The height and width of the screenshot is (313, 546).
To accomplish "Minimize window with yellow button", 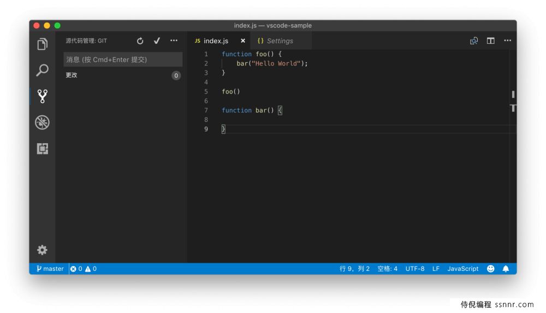I will point(47,26).
